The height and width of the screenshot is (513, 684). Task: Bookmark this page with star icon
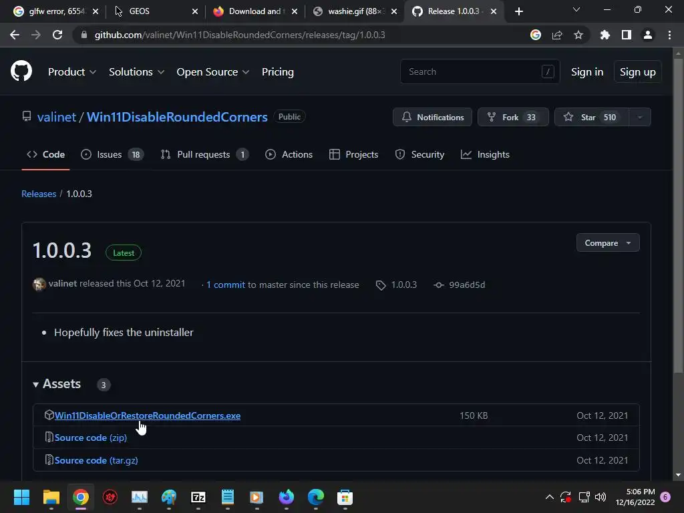578,35
